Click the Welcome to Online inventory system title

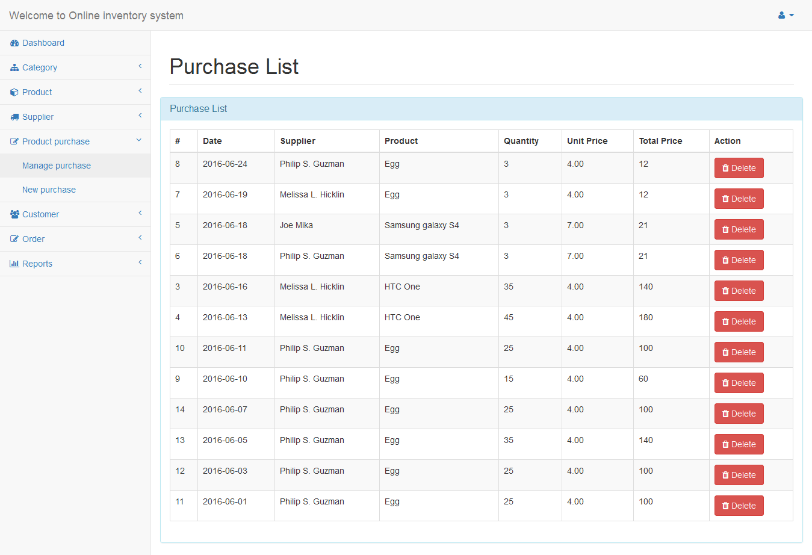(x=96, y=16)
